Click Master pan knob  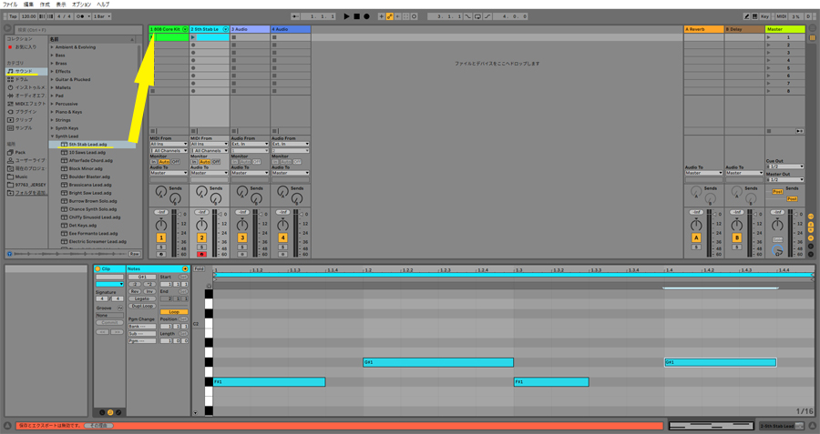pos(778,225)
